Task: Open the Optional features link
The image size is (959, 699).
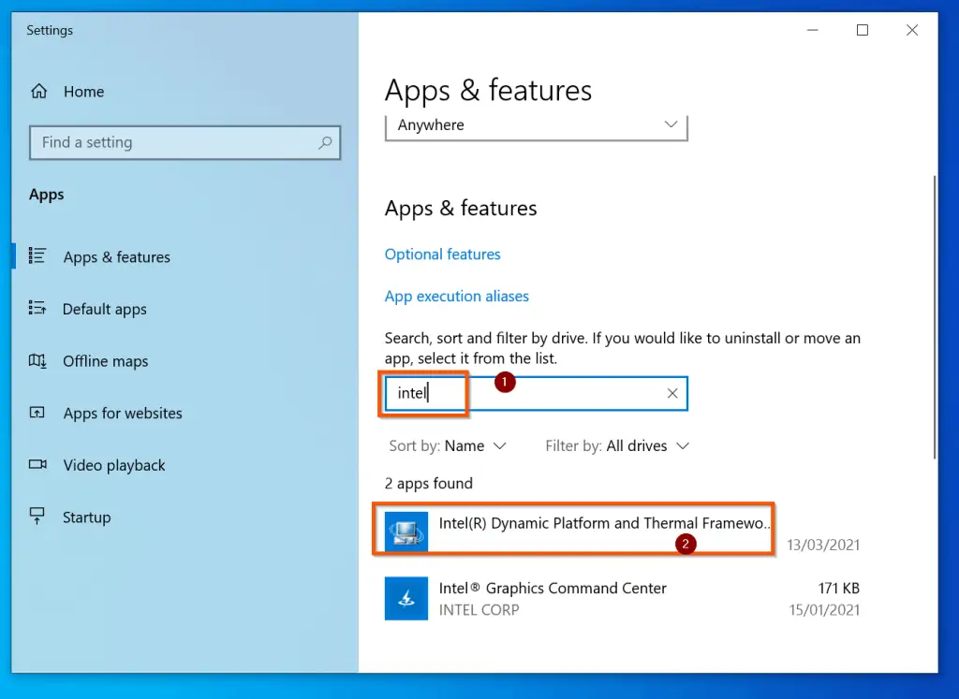Action: (x=442, y=255)
